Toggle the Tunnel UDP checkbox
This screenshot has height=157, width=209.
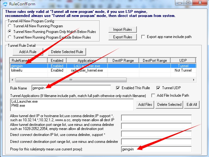click(x=158, y=88)
